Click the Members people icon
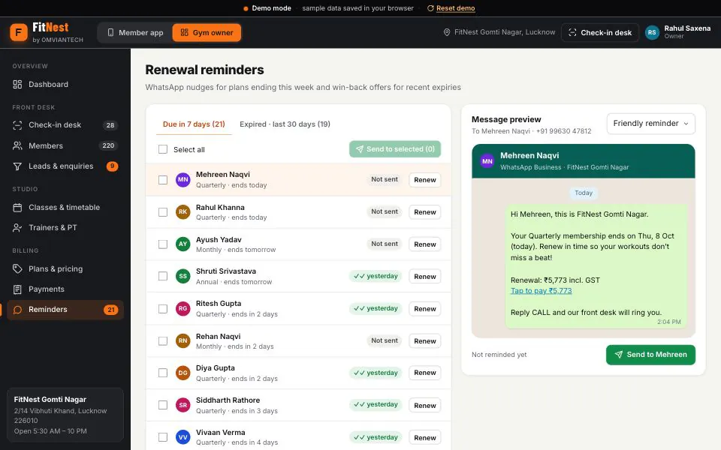The image size is (721, 450). (17, 145)
